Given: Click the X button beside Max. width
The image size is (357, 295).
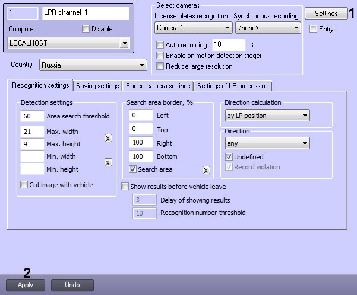Looking at the screenshot, I should [x=108, y=138].
